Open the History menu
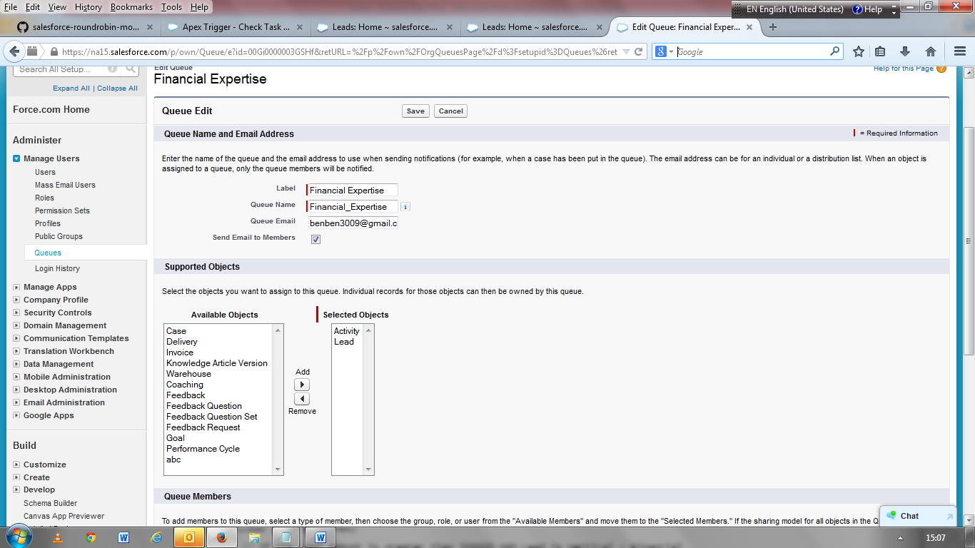 tap(89, 7)
